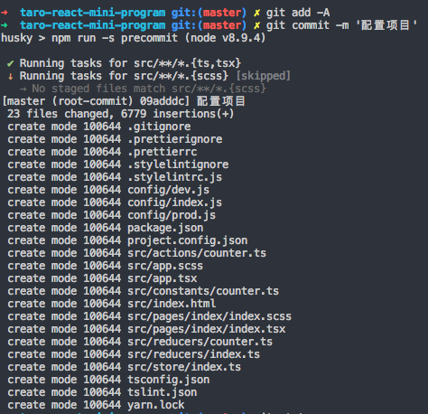Click the red prompt arrow on first line

click(x=5, y=13)
